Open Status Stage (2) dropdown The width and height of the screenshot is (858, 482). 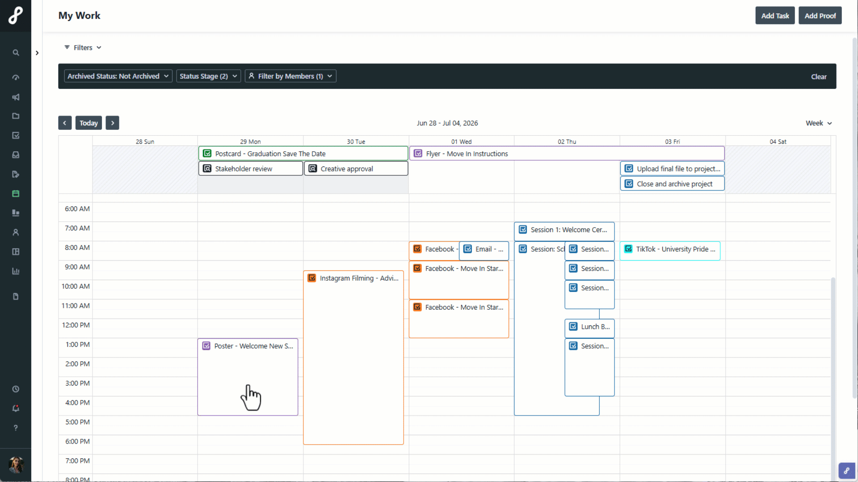tap(208, 76)
